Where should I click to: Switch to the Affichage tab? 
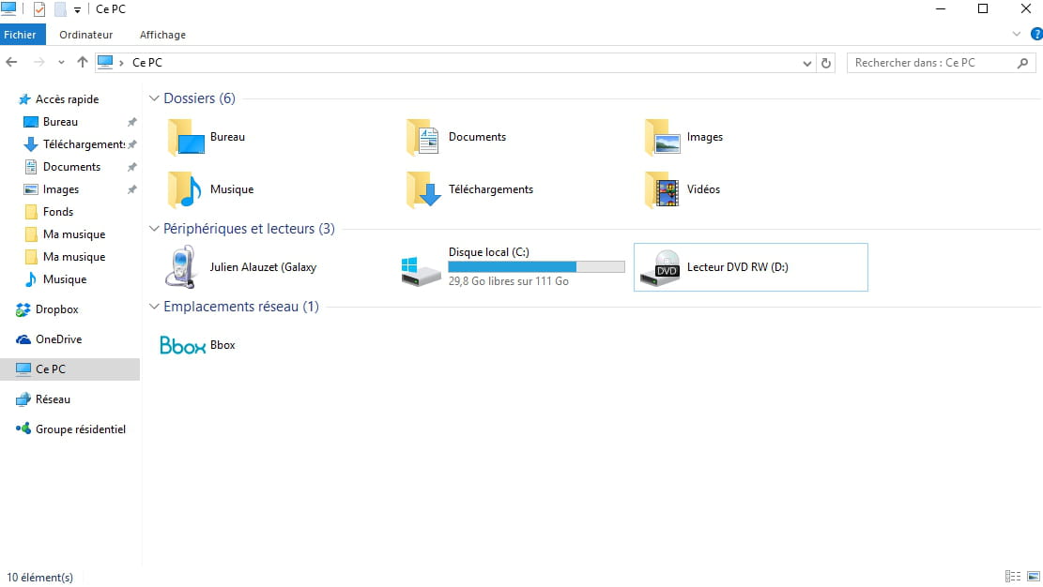point(162,35)
